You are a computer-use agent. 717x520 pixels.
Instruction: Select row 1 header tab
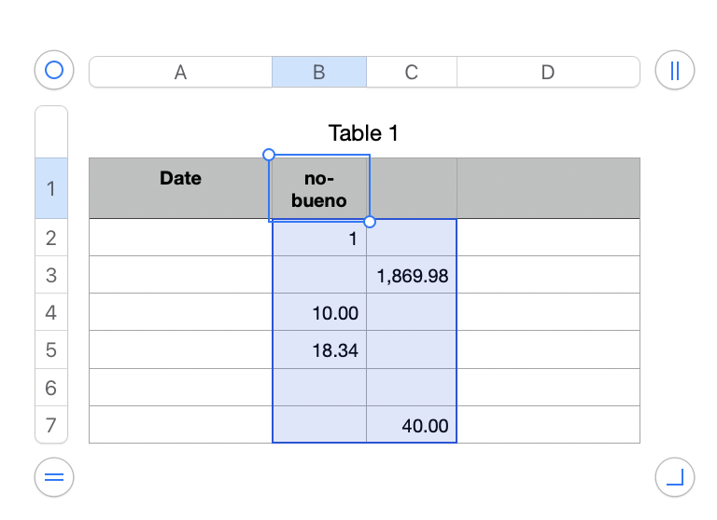[x=51, y=189]
